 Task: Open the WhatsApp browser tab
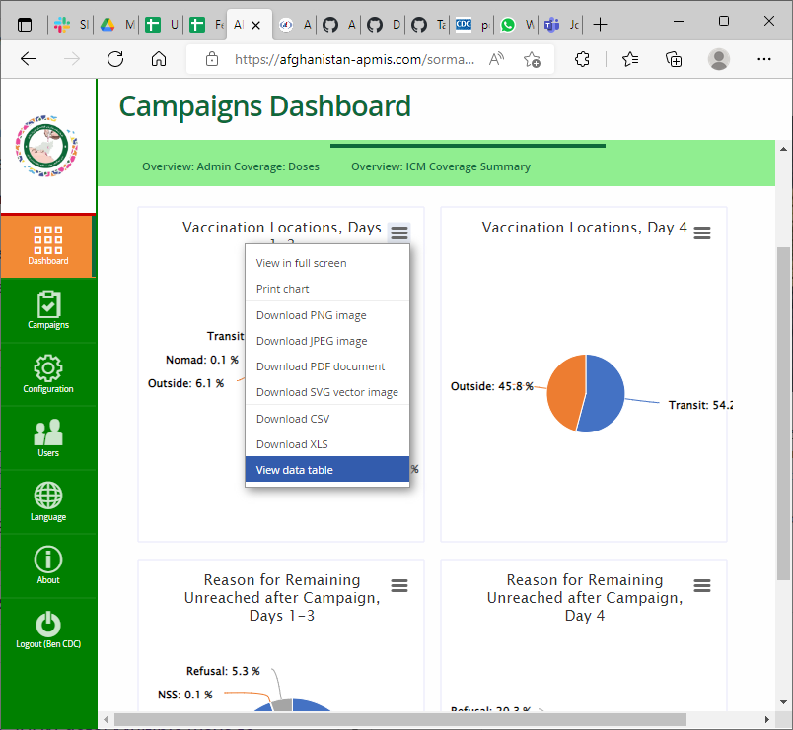pos(506,25)
